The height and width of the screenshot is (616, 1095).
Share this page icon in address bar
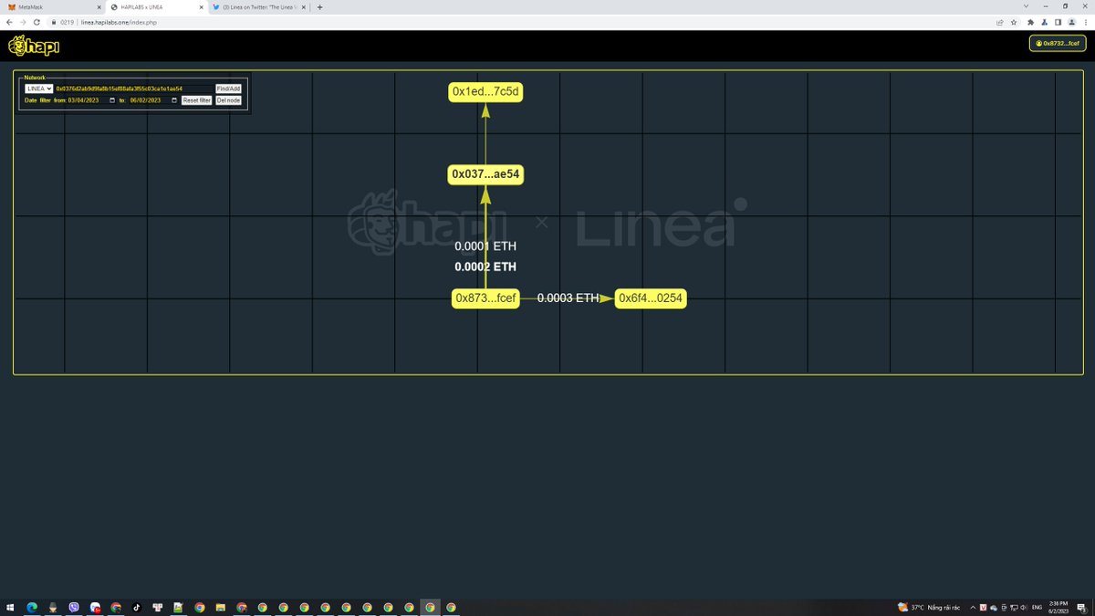[x=1000, y=22]
